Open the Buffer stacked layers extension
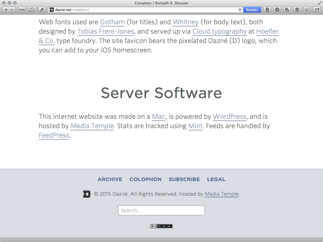Image resolution: width=323 pixels, height=242 pixels. tap(297, 10)
